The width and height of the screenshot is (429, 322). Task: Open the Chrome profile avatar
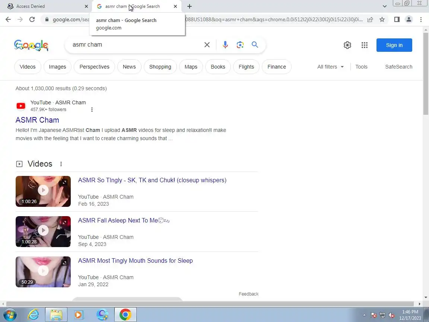pyautogui.click(x=409, y=19)
